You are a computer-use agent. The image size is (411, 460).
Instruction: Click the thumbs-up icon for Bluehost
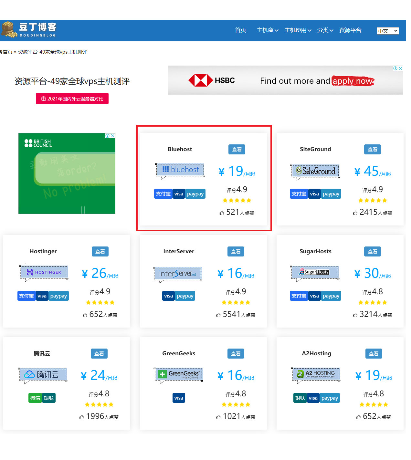tap(222, 213)
